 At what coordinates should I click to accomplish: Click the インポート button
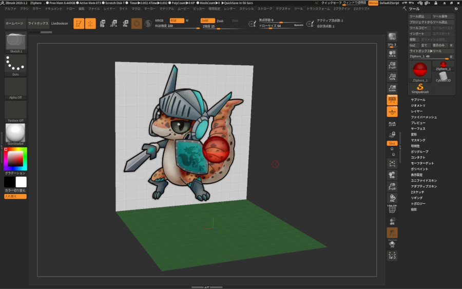(x=419, y=33)
